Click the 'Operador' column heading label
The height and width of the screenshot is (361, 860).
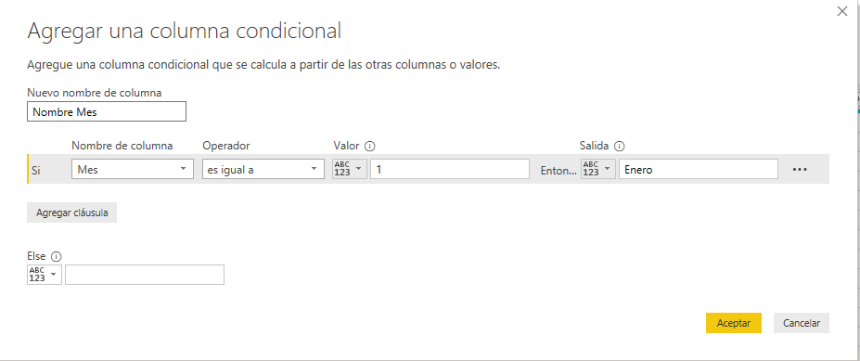(x=226, y=146)
